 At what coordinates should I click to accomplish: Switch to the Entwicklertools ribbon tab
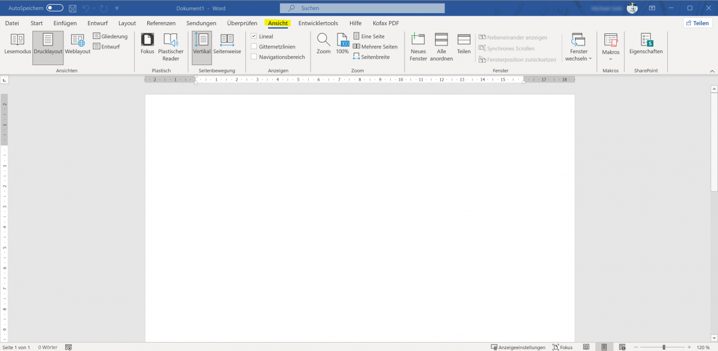[x=318, y=23]
